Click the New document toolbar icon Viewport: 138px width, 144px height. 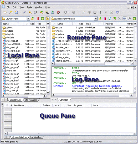pos(16,12)
